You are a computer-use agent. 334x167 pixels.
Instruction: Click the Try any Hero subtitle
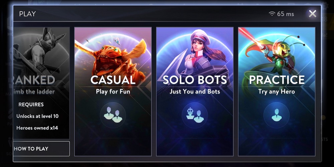tap(277, 92)
